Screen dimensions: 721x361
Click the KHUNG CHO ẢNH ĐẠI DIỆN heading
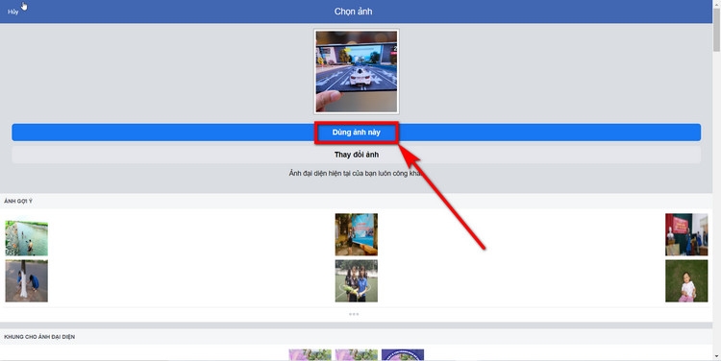point(39,337)
